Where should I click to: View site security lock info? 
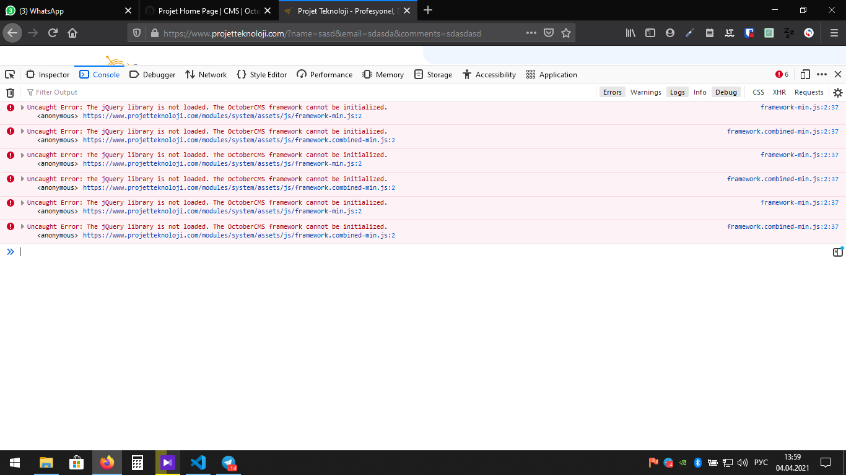coord(154,33)
